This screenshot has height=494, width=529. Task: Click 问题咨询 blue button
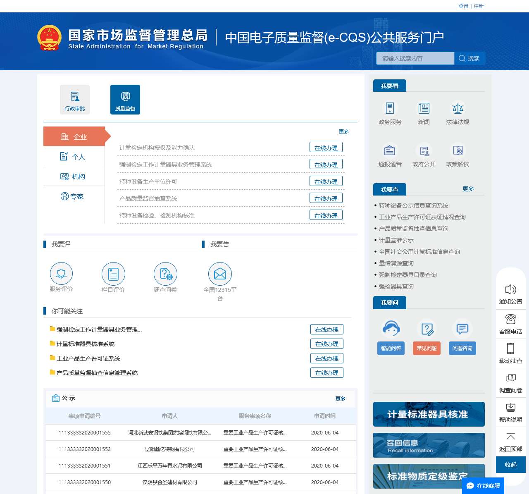[x=462, y=348]
